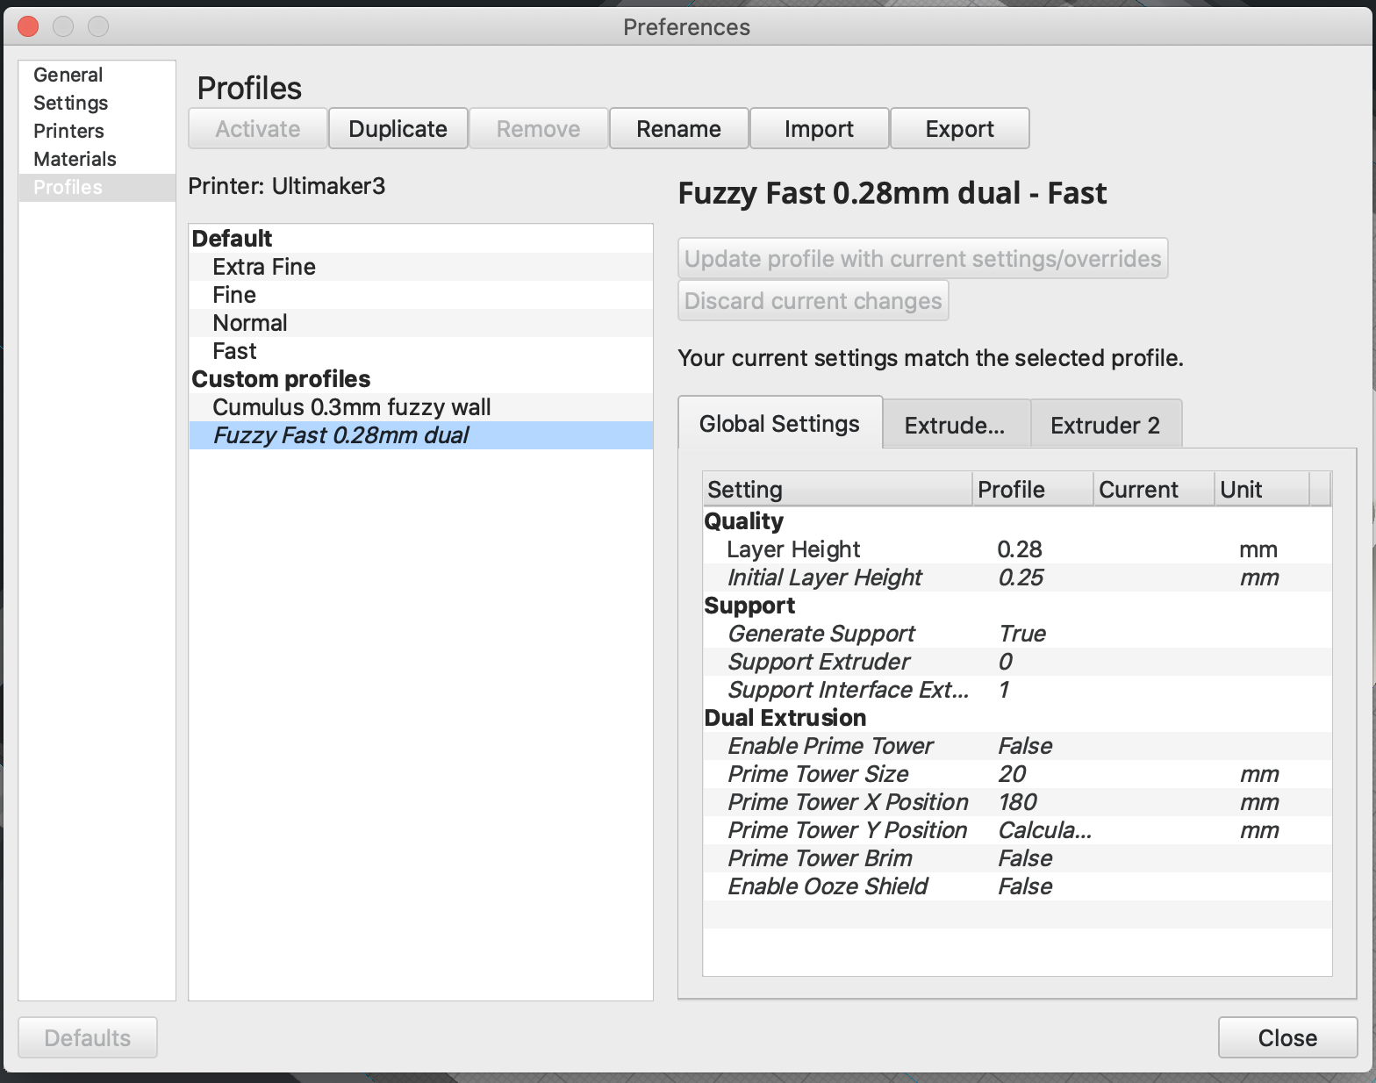Click the Prime Tower Brim row
The height and width of the screenshot is (1083, 1376).
(x=1018, y=858)
